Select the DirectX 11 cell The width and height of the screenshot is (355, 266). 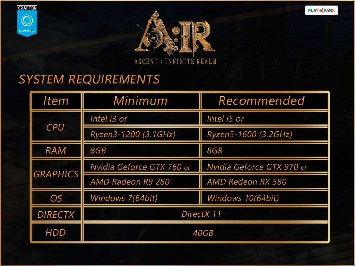[201, 214]
